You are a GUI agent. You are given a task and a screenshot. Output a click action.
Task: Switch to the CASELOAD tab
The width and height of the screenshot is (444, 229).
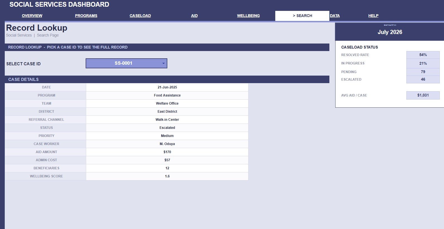click(x=140, y=16)
